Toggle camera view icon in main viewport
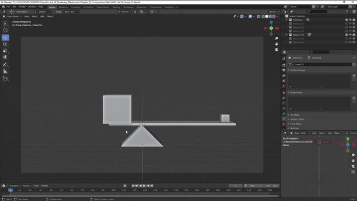 (277, 50)
